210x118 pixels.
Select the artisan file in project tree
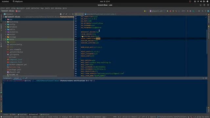12,57
